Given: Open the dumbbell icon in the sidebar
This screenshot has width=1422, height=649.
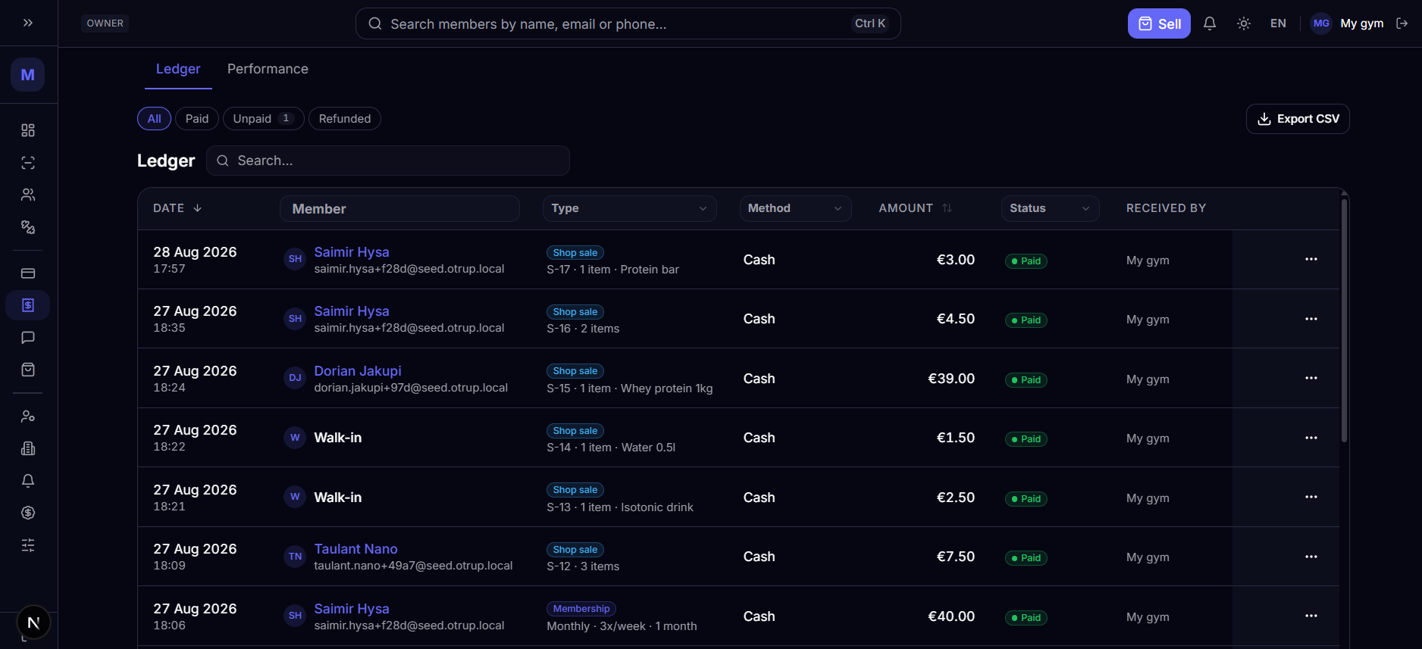Looking at the screenshot, I should point(28,227).
